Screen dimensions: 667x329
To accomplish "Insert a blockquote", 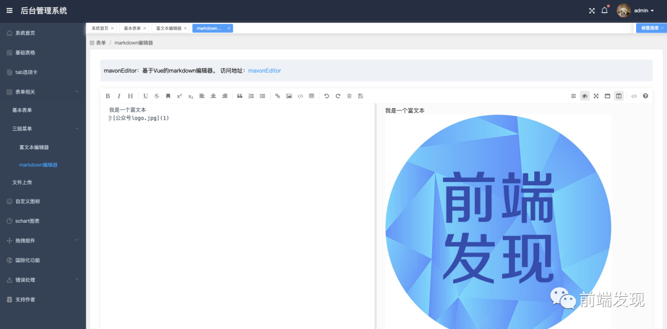I will click(x=240, y=96).
